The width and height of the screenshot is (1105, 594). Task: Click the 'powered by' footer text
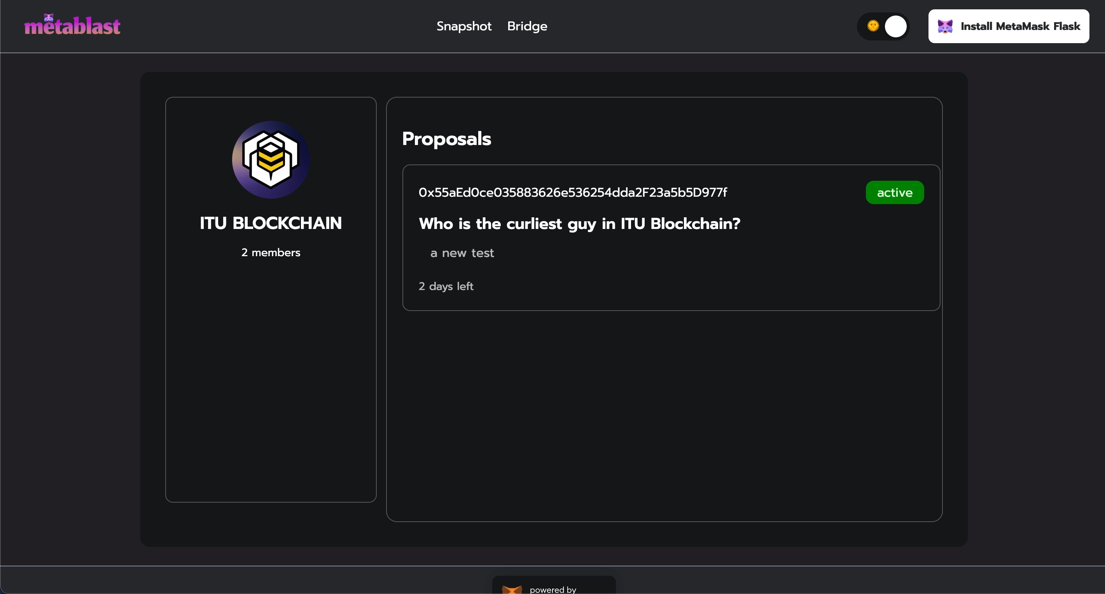tap(552, 589)
